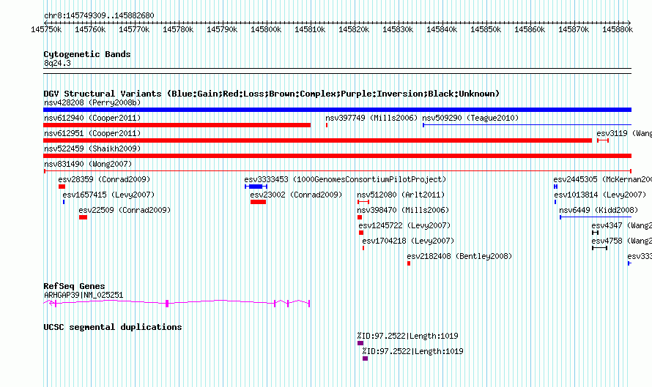This screenshot has height=387, width=652.
Task: Select the nsv522459 (Shaikh2009) red bar
Action: click(x=337, y=156)
